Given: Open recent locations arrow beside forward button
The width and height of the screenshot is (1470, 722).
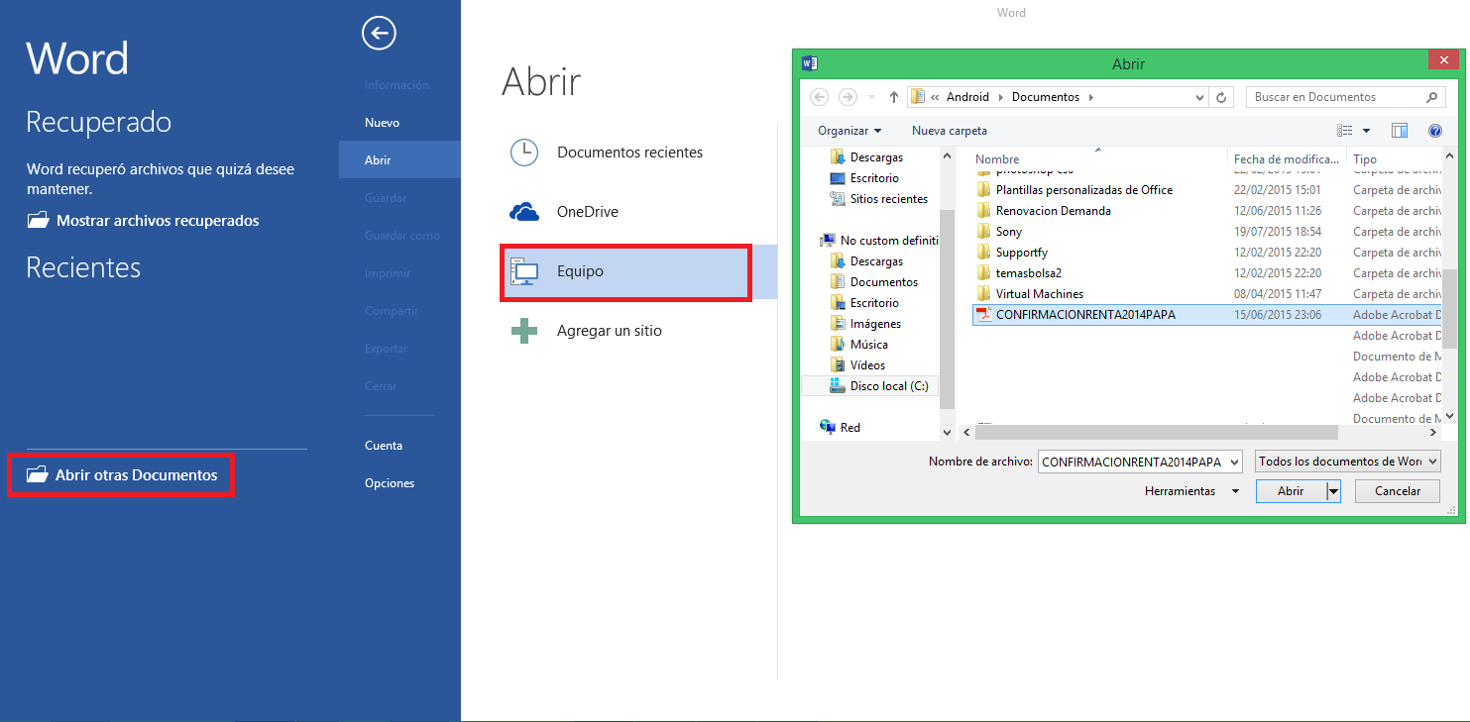Looking at the screenshot, I should (871, 97).
